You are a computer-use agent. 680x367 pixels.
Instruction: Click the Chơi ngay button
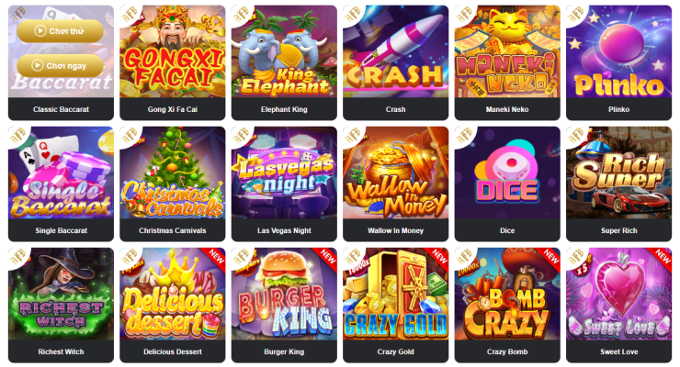tap(61, 66)
